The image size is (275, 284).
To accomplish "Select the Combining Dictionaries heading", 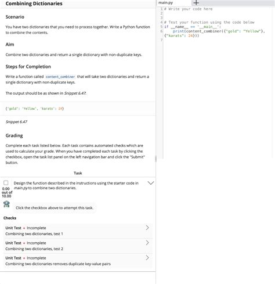I will pos(34,3).
